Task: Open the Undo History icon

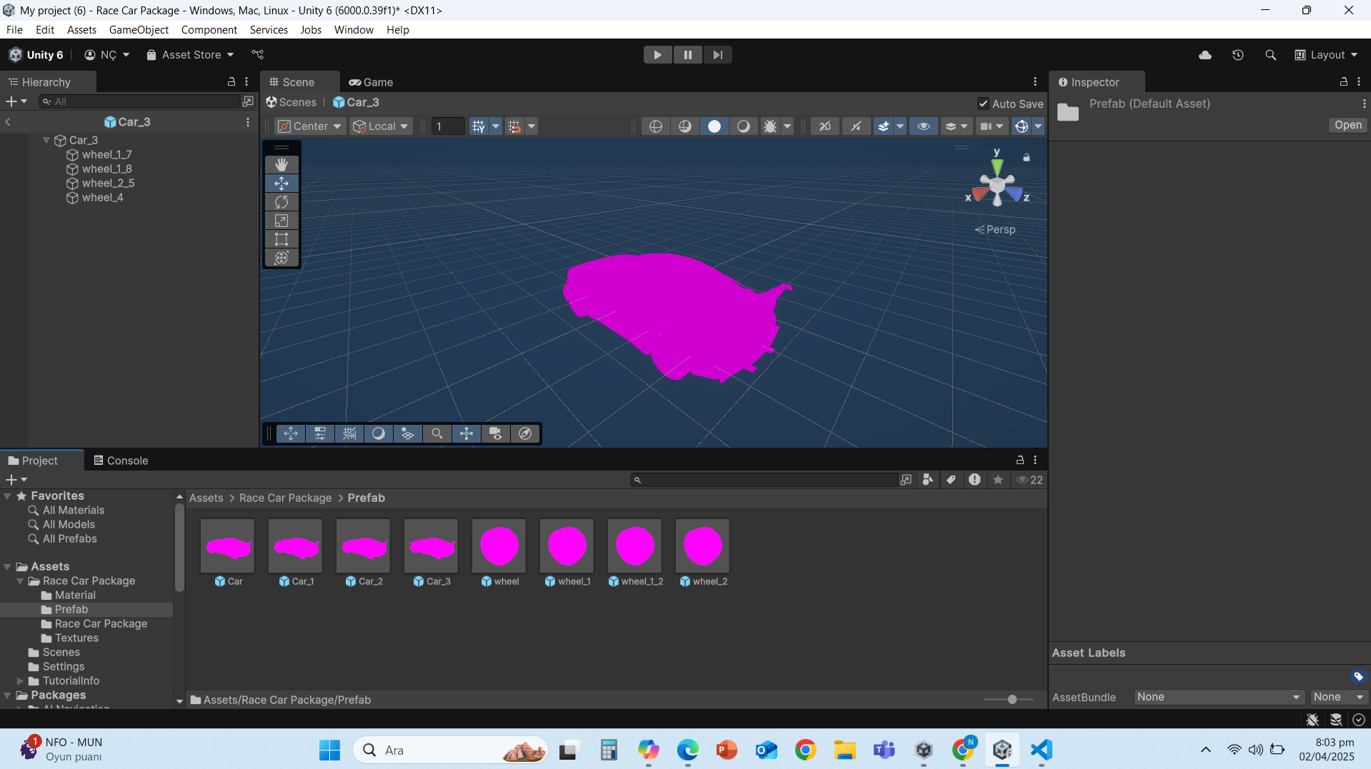Action: coord(1238,55)
